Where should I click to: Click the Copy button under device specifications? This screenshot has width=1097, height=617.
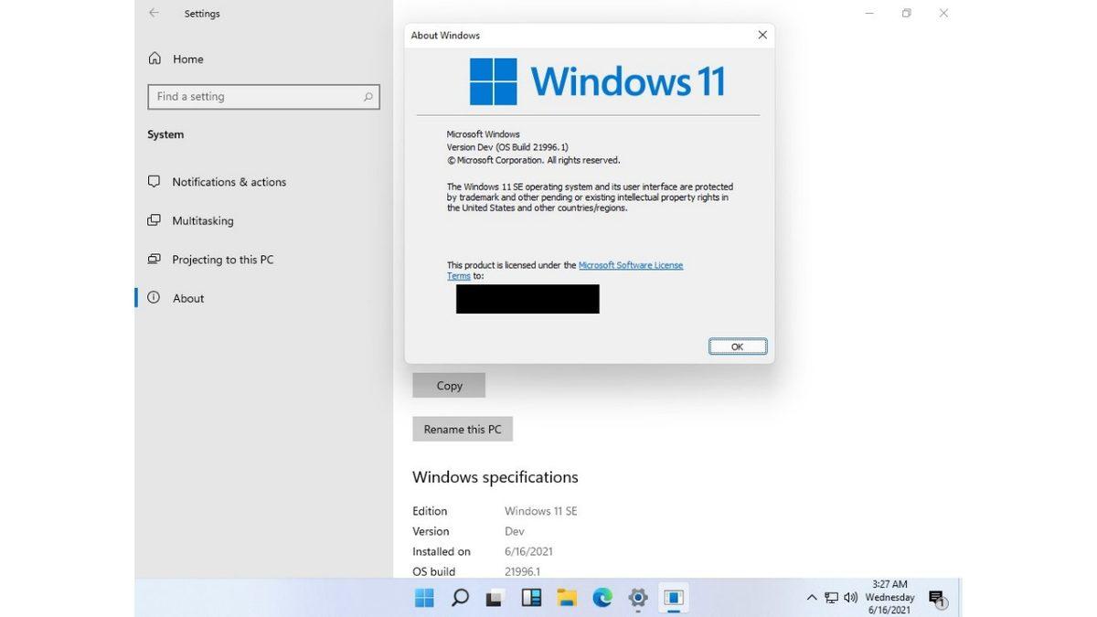pos(448,385)
